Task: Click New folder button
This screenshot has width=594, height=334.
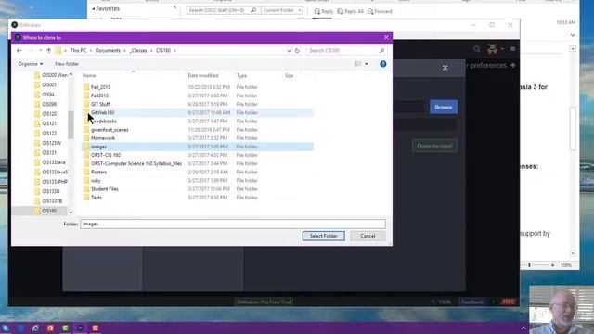Action: (67, 64)
